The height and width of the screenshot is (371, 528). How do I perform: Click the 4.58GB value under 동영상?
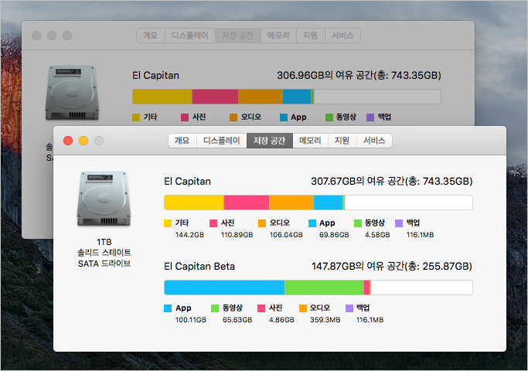tap(377, 235)
